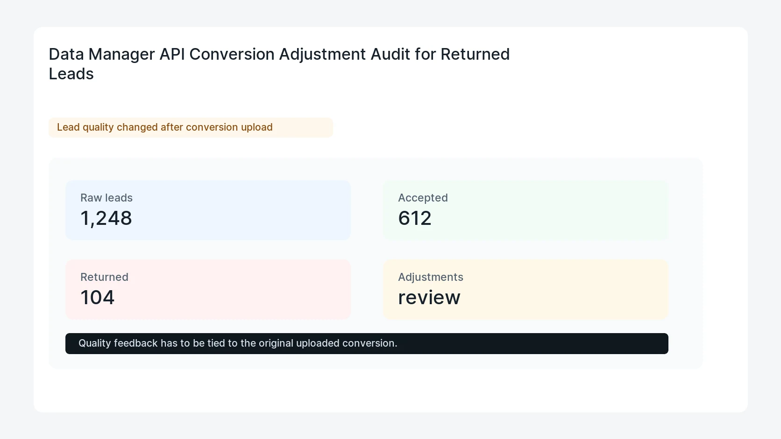Select the dark quality feedback note bar
Image resolution: width=781 pixels, height=439 pixels.
pos(367,343)
